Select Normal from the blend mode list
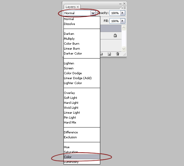184x166 pixels. 82,19
